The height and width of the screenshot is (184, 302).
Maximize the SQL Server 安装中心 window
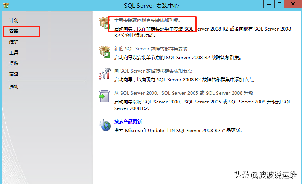[x=279, y=4]
